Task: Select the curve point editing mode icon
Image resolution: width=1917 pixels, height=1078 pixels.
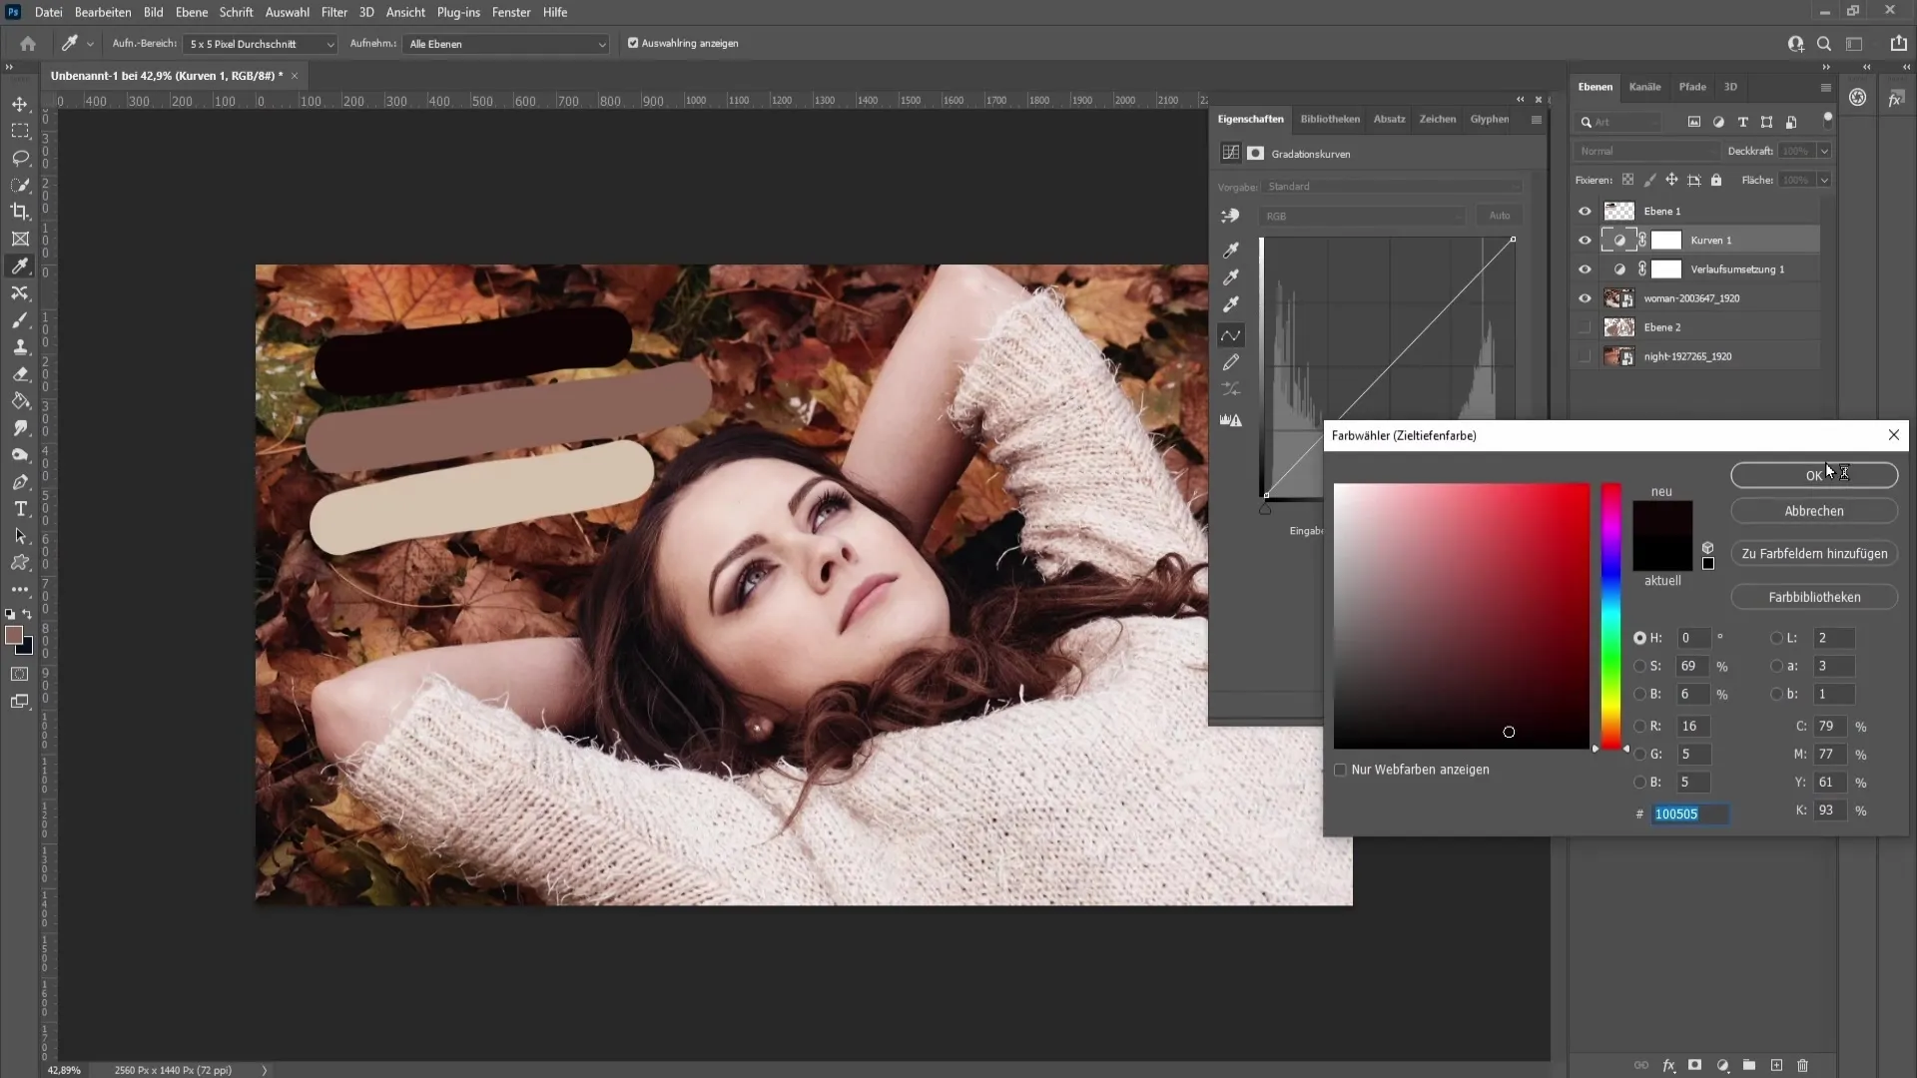Action: pyautogui.click(x=1231, y=335)
